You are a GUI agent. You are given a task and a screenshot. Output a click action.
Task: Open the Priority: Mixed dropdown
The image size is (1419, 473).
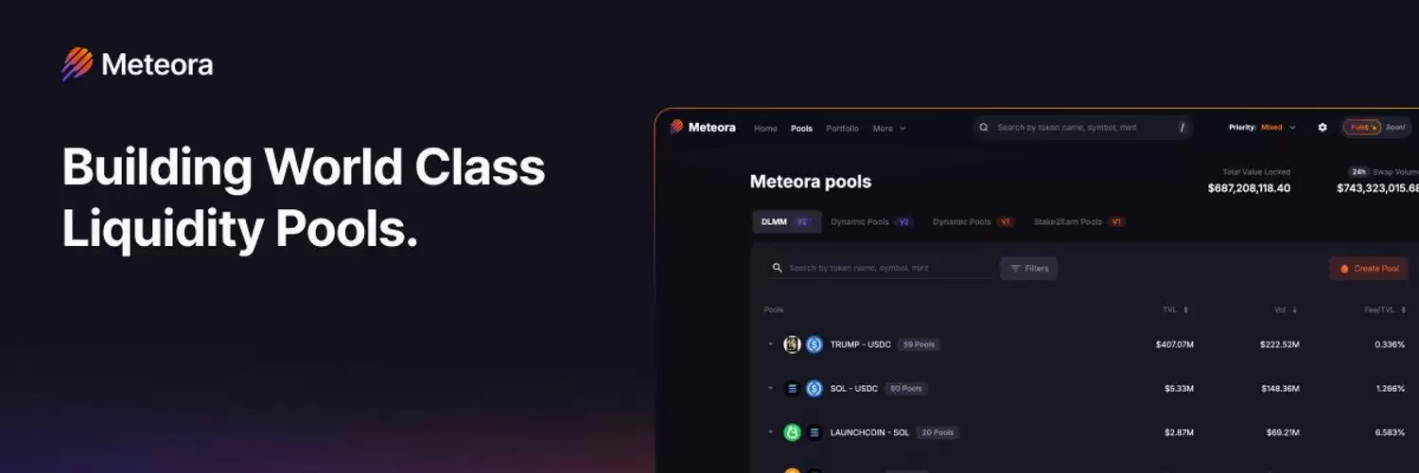coord(1263,128)
